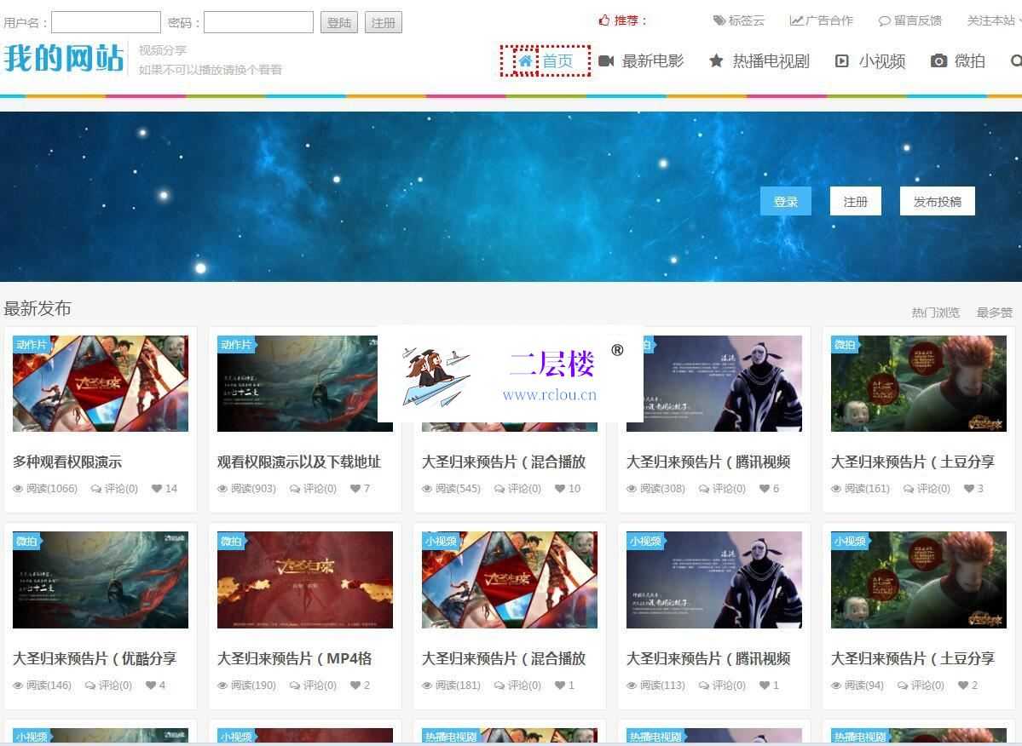
Task: Click the 我的网站 site logo
Action: point(63,58)
